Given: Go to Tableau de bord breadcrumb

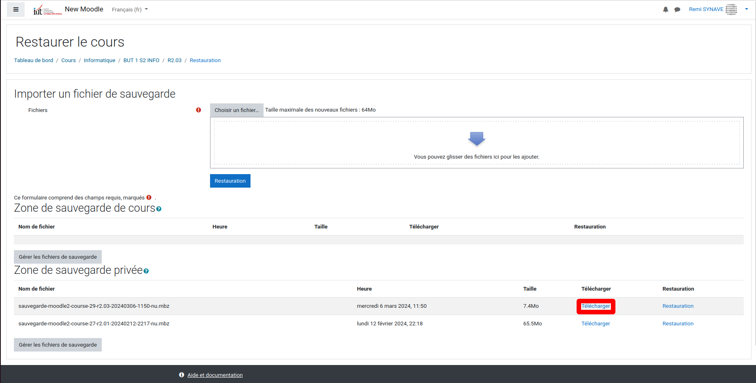Looking at the screenshot, I should click(34, 60).
